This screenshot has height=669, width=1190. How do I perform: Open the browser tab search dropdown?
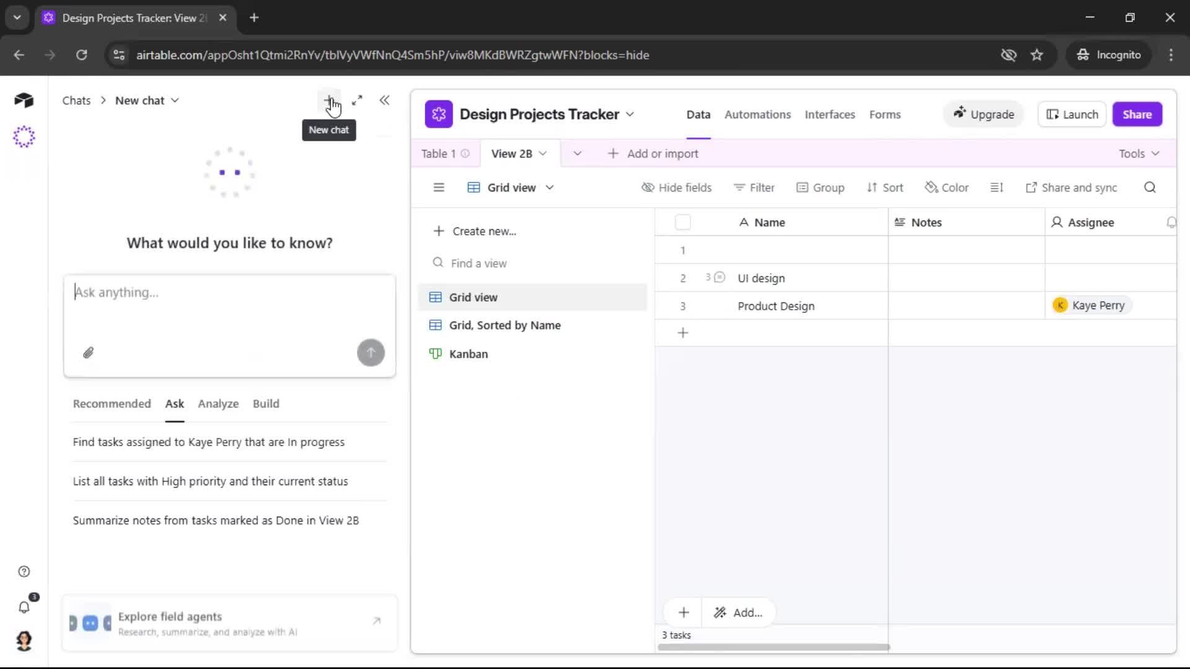coord(17,17)
